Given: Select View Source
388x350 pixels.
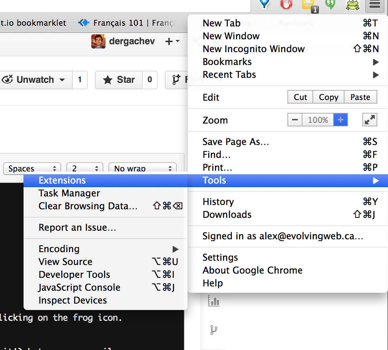Looking at the screenshot, I should pos(106,262).
